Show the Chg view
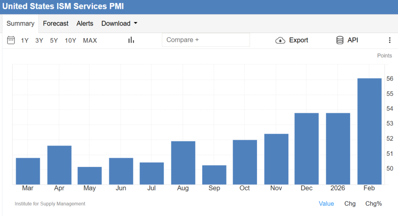This screenshot has height=216, width=398. (x=350, y=204)
